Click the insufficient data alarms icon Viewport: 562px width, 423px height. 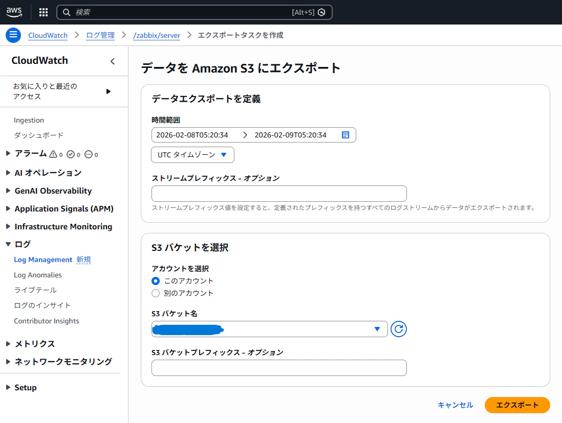88,154
